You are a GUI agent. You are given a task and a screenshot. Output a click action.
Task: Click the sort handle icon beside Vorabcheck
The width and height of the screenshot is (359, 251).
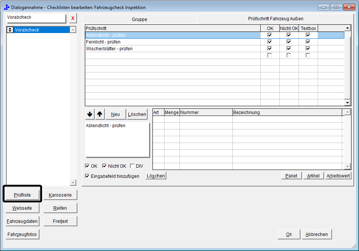click(x=10, y=30)
